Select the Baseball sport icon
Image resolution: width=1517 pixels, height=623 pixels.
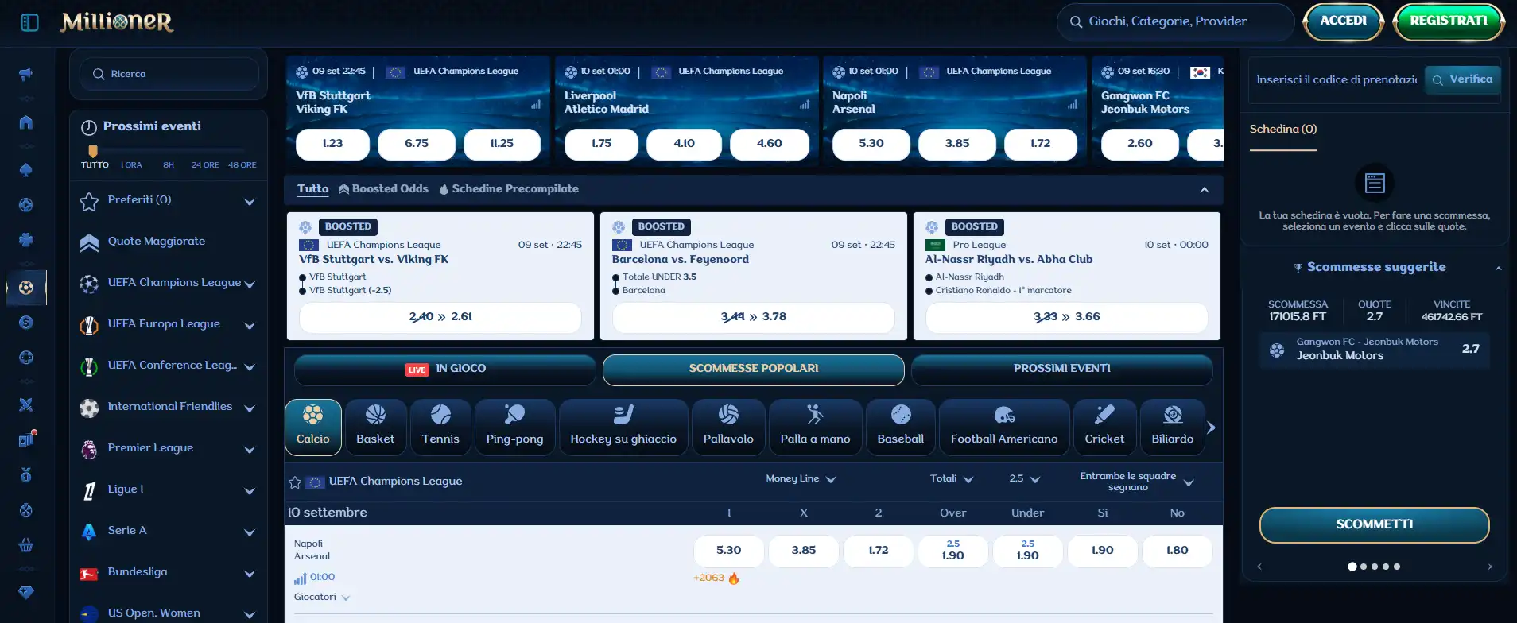coord(900,428)
